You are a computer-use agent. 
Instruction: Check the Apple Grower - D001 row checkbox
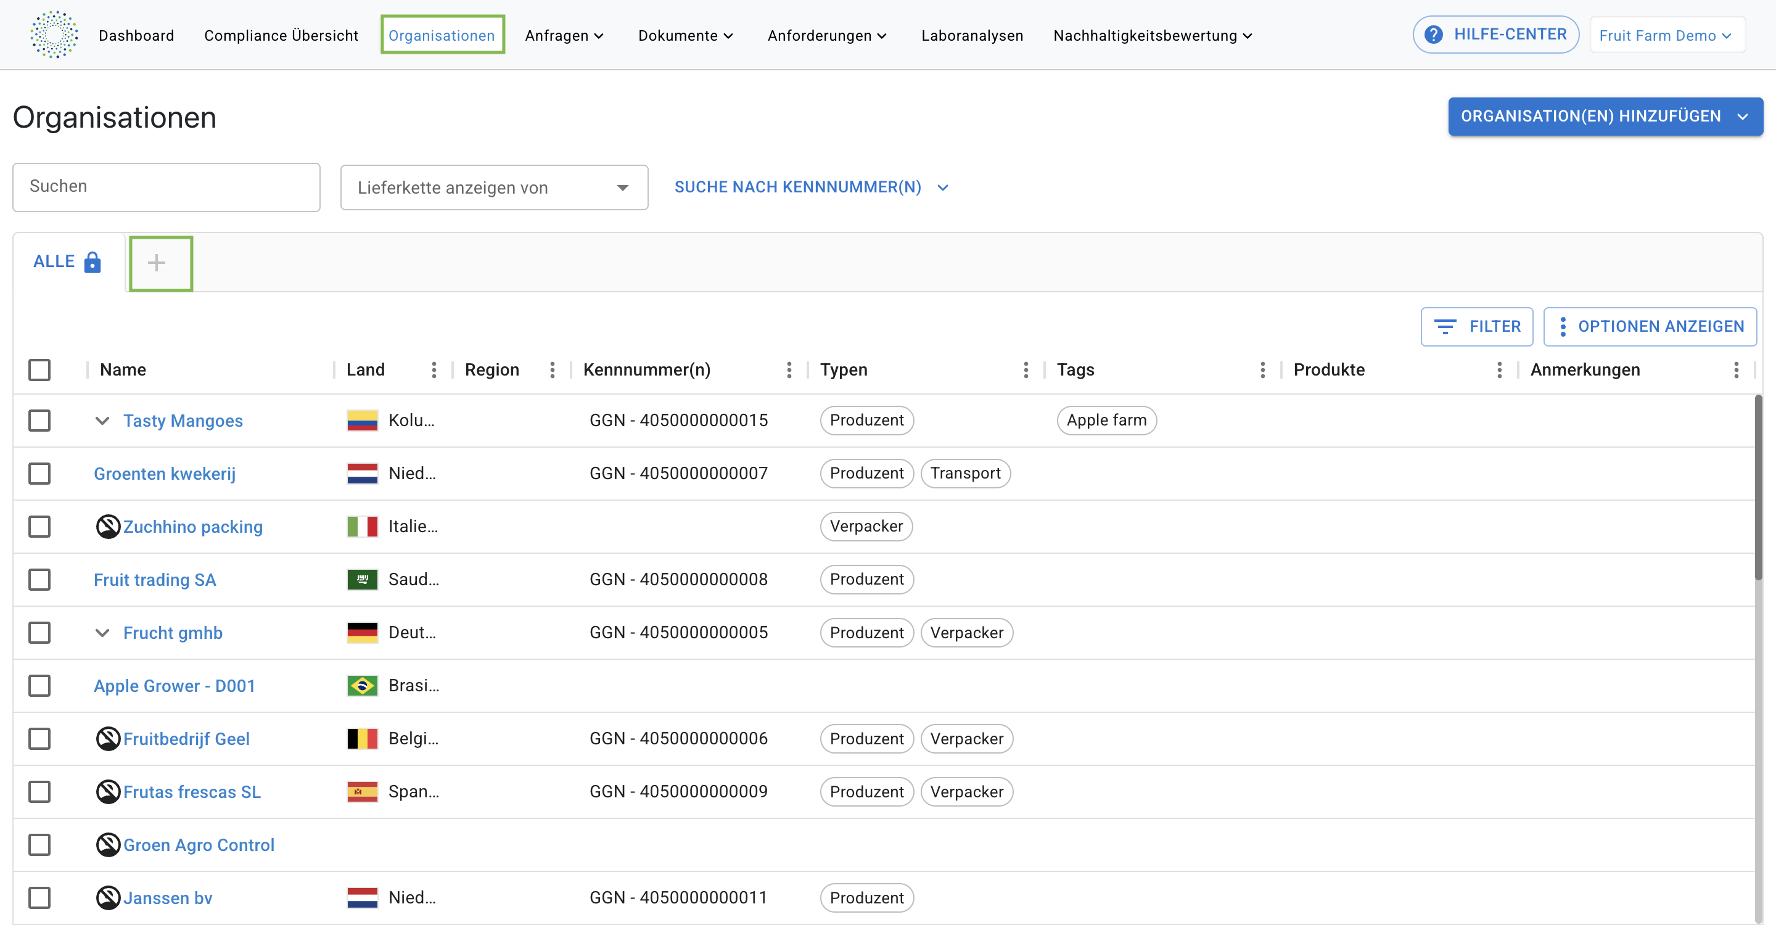[x=39, y=686]
